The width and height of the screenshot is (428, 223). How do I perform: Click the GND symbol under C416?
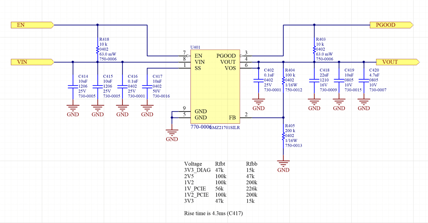pos(122,111)
